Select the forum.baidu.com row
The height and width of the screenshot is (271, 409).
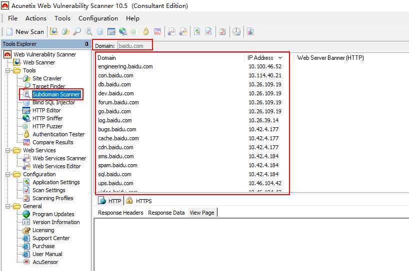192,103
